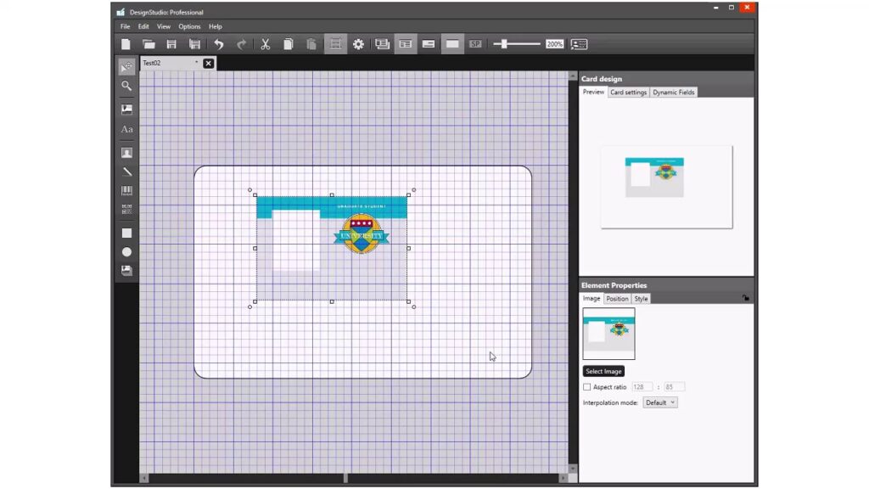Screen dimensions: 869x489
Task: Select the portrait photo tool
Action: (x=127, y=153)
